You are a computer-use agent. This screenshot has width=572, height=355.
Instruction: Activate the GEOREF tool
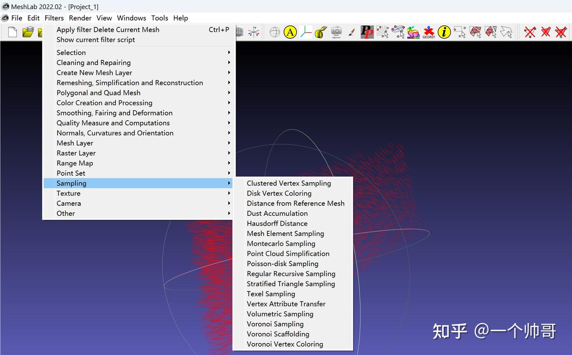[x=429, y=32]
